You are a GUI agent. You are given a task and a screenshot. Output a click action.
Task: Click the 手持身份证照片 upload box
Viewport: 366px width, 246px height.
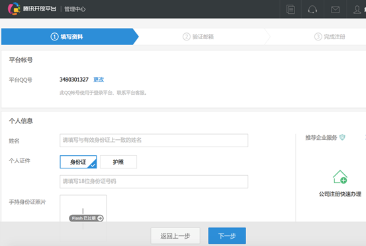83,218
